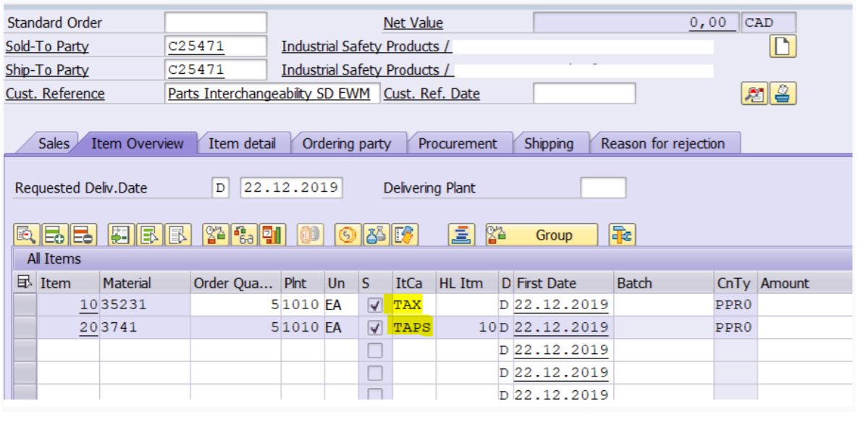Click the insert item icon with green plus

coord(54,235)
